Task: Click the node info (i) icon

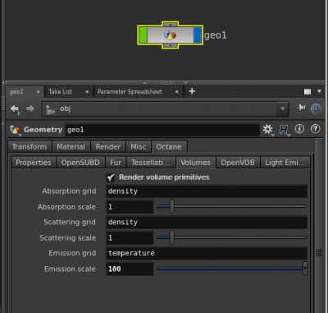Action: pos(299,129)
